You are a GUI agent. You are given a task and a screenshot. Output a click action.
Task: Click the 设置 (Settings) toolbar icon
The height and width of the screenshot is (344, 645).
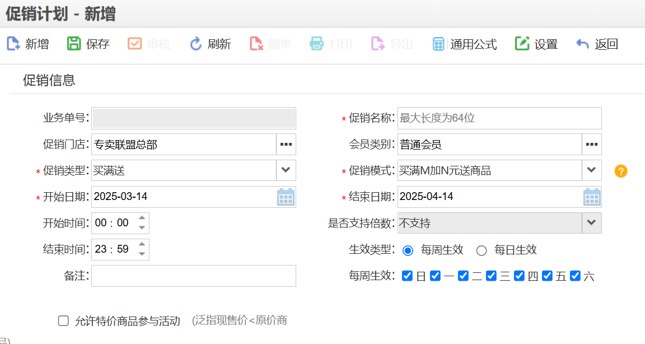point(520,44)
